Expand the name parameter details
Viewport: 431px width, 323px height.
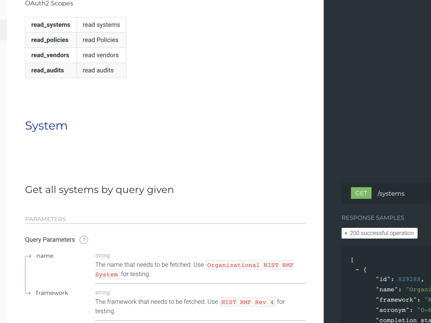click(x=45, y=256)
